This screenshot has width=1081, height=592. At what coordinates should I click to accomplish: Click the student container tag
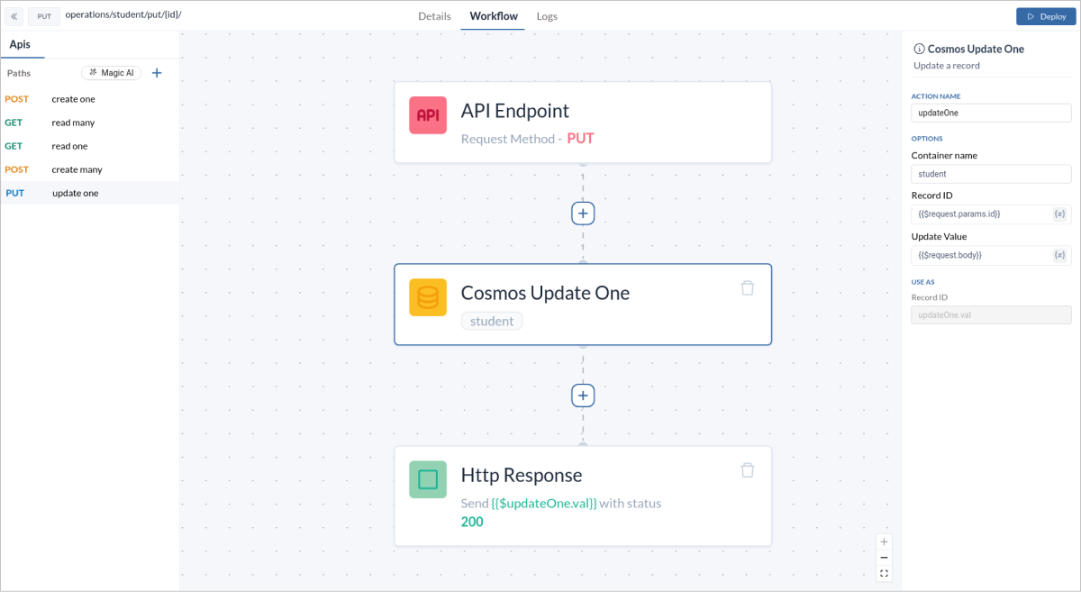pyautogui.click(x=492, y=321)
